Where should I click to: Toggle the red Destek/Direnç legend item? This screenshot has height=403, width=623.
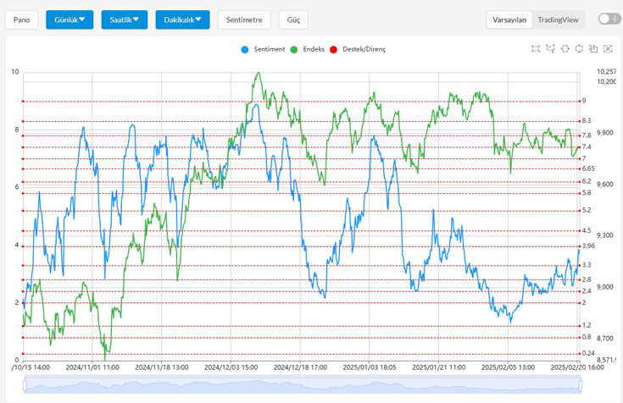pos(358,49)
